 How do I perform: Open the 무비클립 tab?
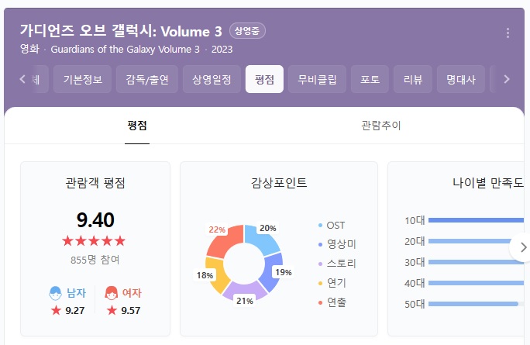tap(317, 79)
